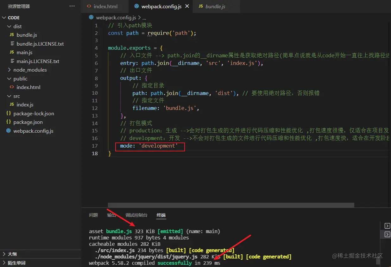This screenshot has height=267, width=391.
Task: Click the JSON braces icon beside package-lock.json
Action: tap(9, 113)
